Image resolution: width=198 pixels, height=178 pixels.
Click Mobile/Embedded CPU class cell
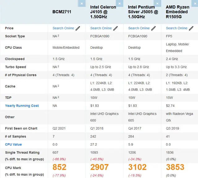[66, 48]
